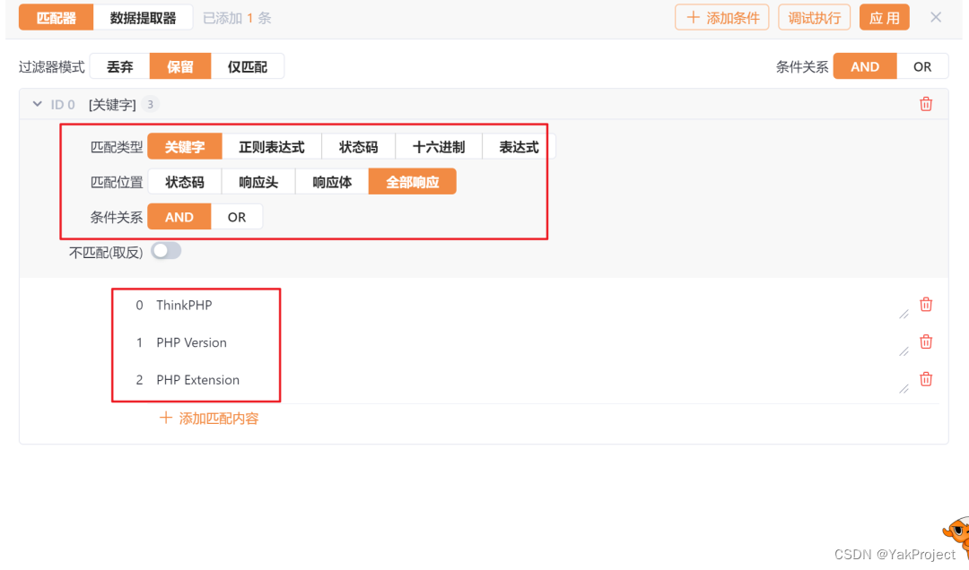This screenshot has width=969, height=570.
Task: Set filter mode to 丢弃
Action: tap(120, 66)
